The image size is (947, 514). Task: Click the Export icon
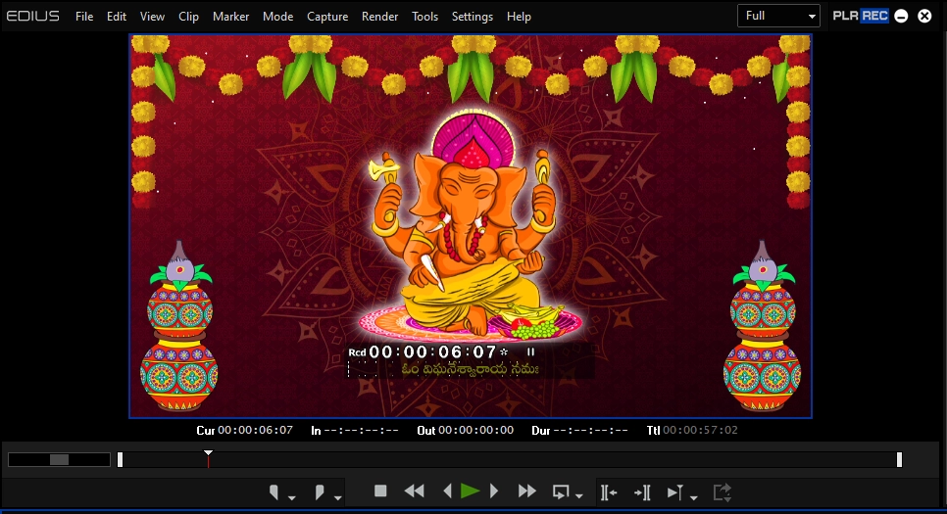(723, 492)
